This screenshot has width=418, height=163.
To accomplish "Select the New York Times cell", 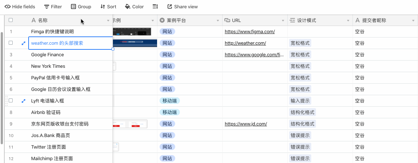I will pyautogui.click(x=70, y=66).
